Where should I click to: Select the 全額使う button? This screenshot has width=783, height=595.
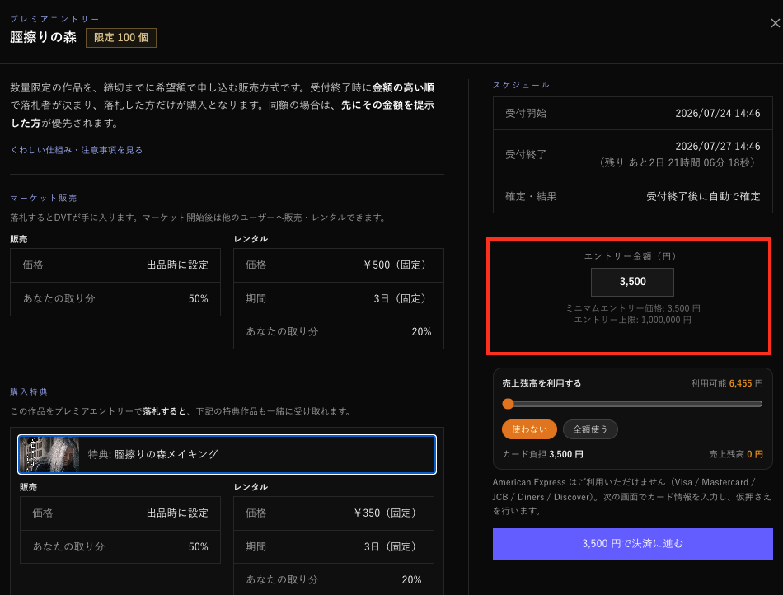click(590, 429)
